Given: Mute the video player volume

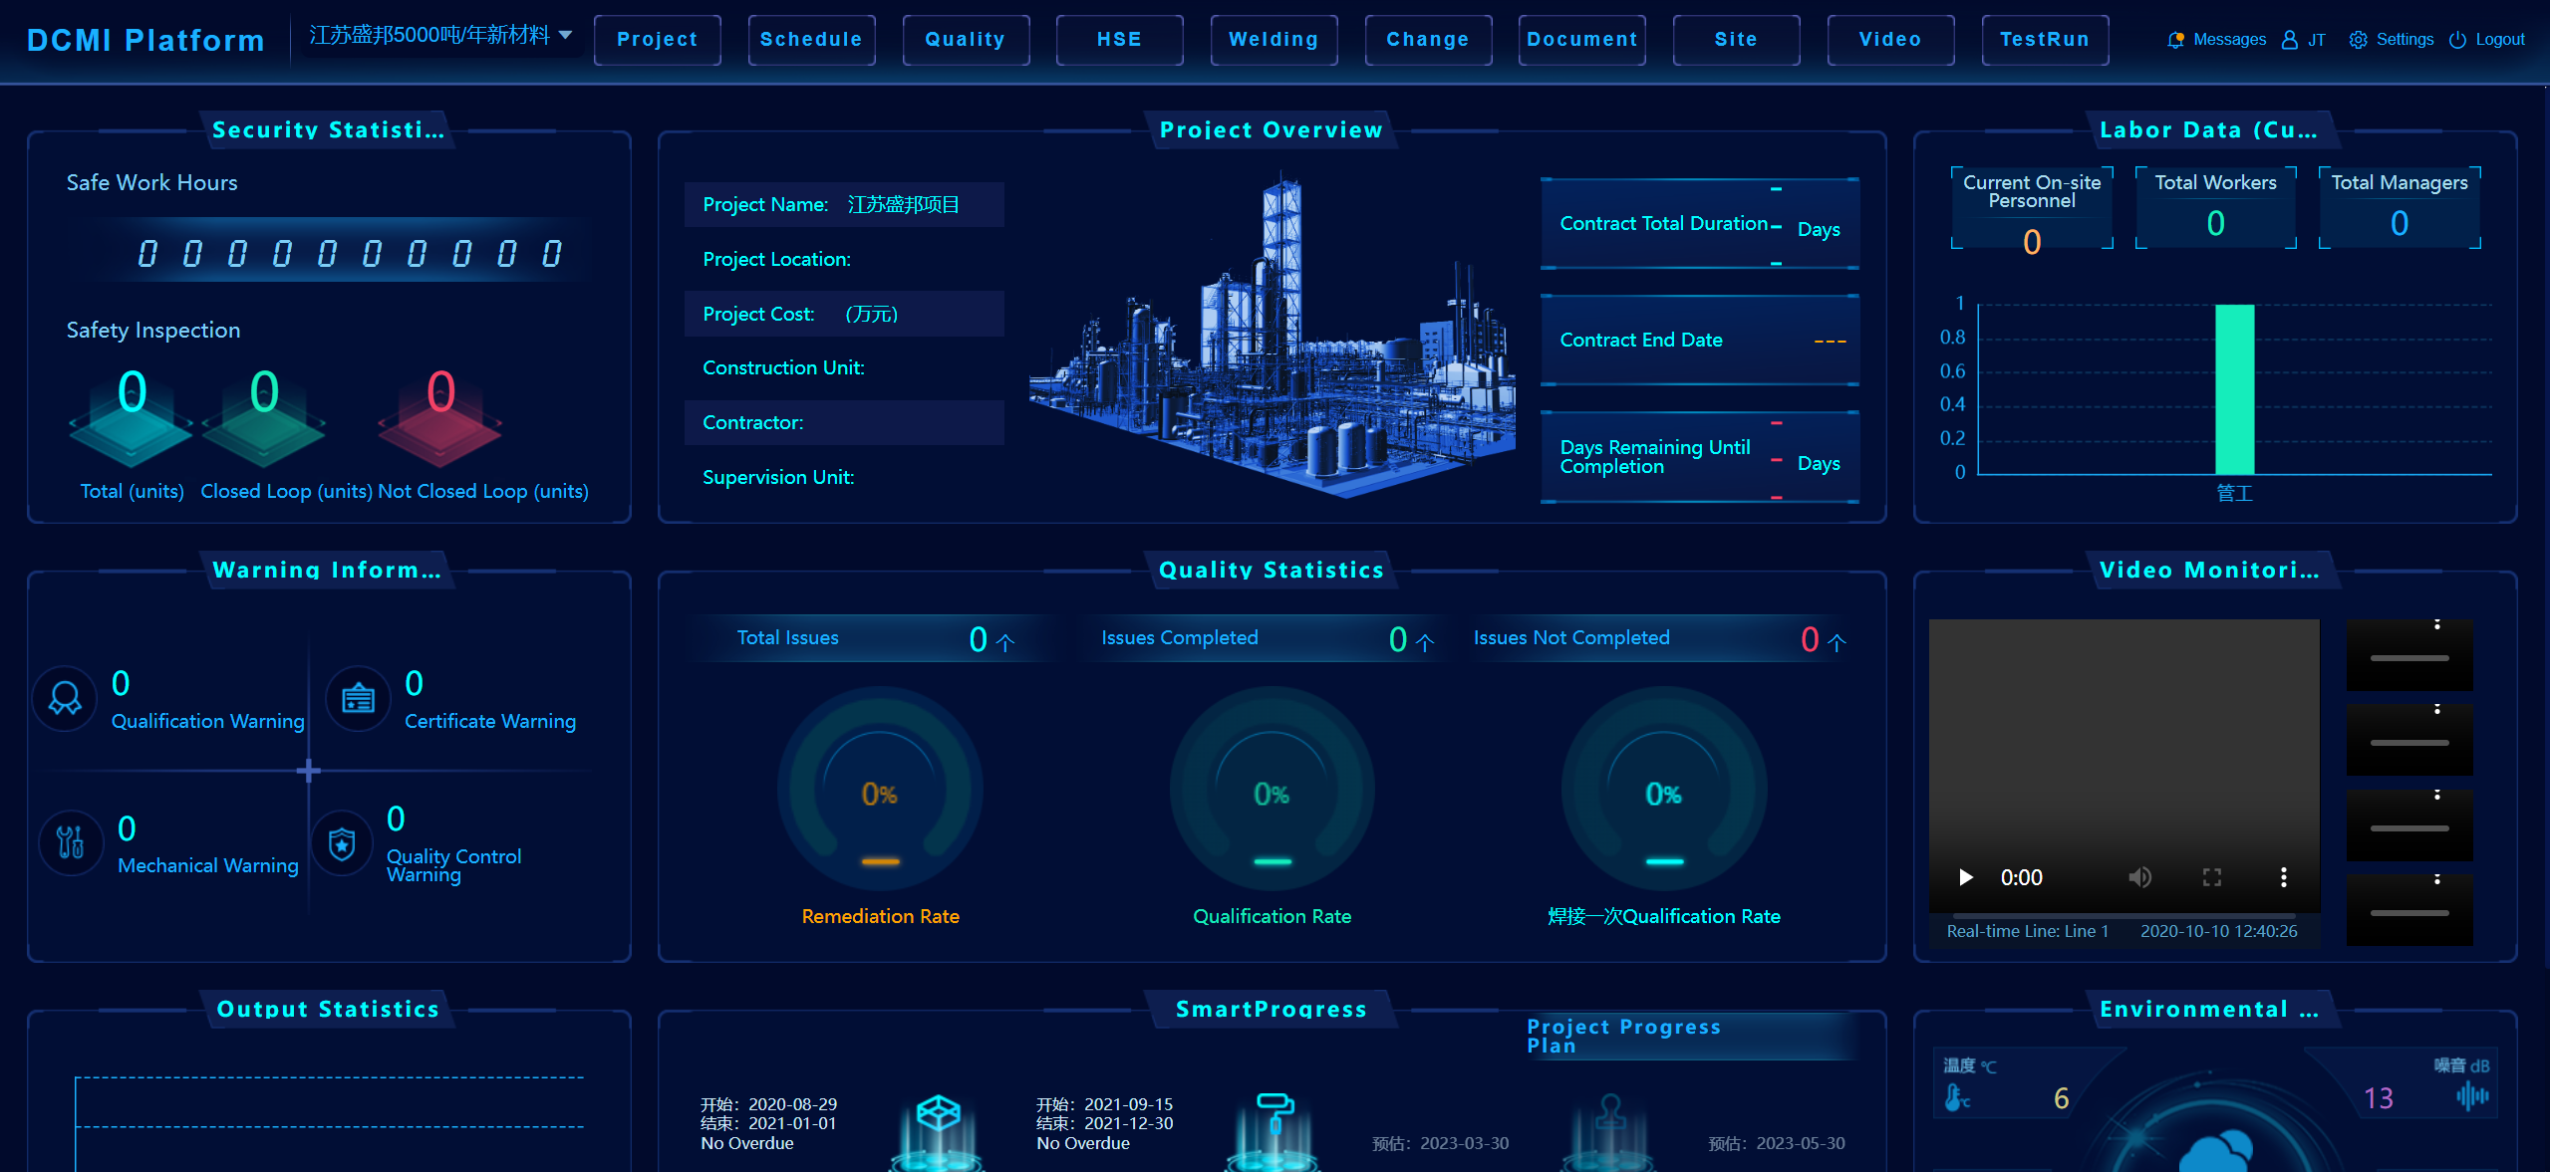Looking at the screenshot, I should pos(2139,877).
